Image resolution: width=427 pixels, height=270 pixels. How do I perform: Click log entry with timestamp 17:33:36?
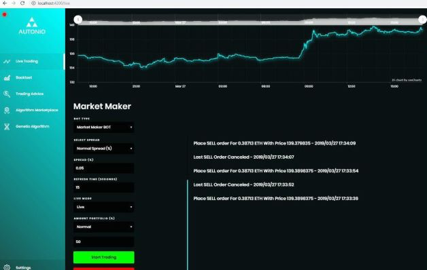click(276, 199)
